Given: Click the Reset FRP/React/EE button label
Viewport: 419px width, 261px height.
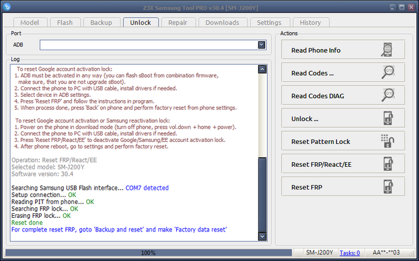Looking at the screenshot, I should (x=321, y=164).
